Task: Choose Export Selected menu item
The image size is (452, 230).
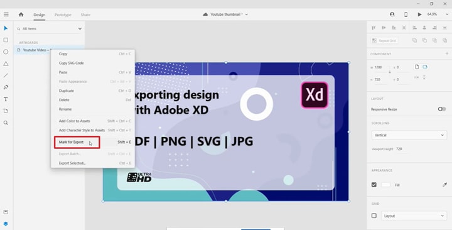Action: [x=93, y=163]
